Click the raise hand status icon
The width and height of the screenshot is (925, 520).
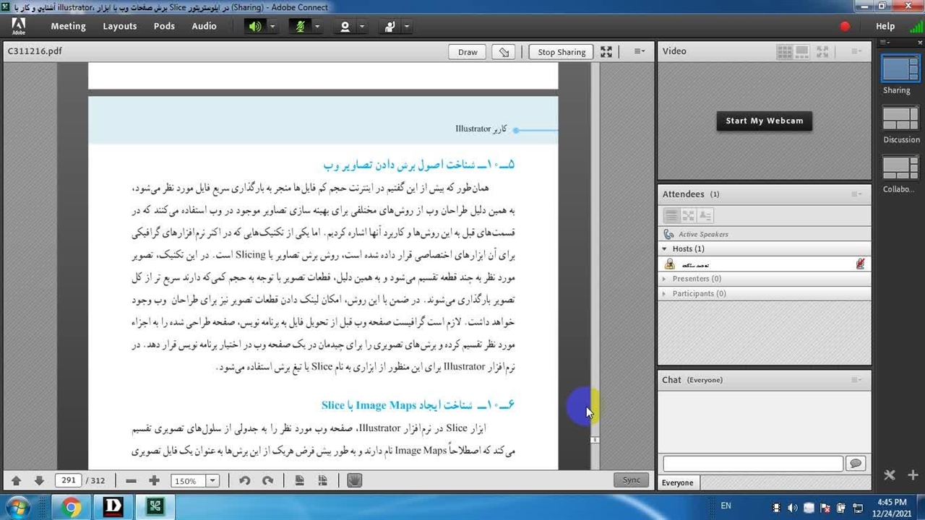click(390, 27)
